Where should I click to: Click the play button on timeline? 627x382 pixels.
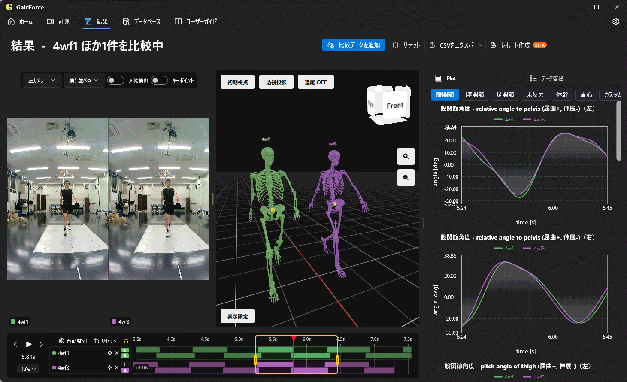coord(29,344)
